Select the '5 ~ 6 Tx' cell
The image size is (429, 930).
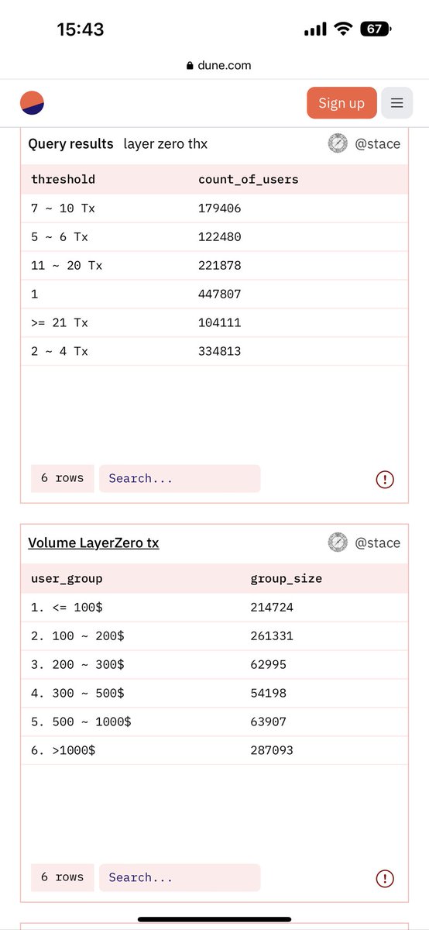(60, 236)
